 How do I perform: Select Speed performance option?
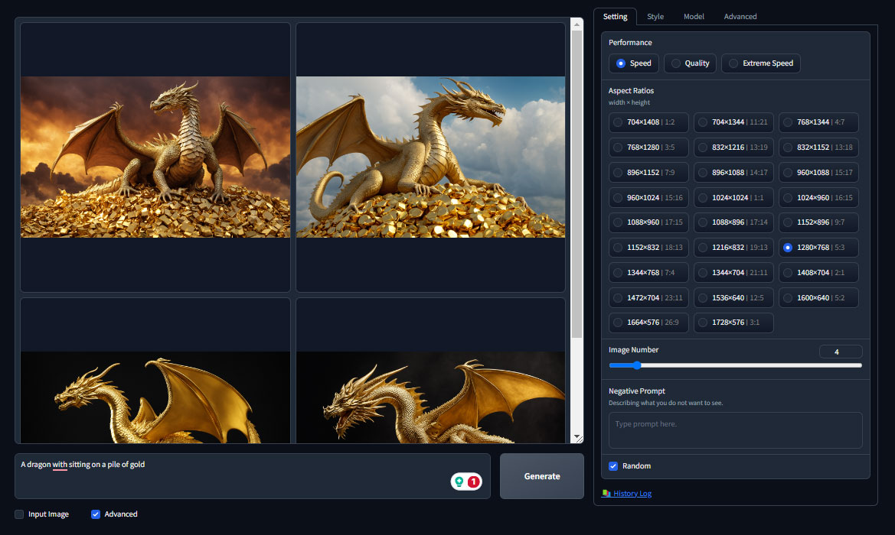634,63
